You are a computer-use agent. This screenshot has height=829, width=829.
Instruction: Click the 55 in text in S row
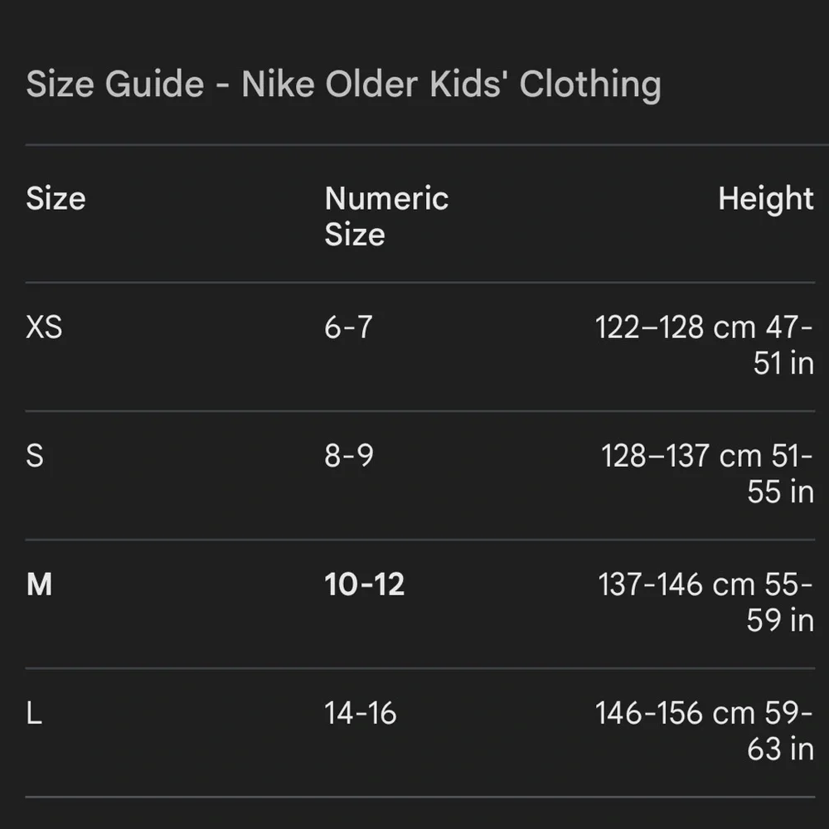(x=780, y=492)
